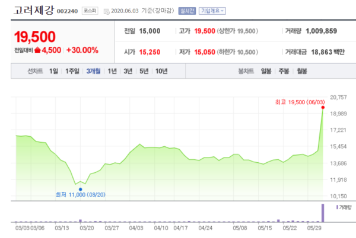Click the 04/03 x-axis date label
Viewport: 356px width, 238px height.
click(x=136, y=228)
